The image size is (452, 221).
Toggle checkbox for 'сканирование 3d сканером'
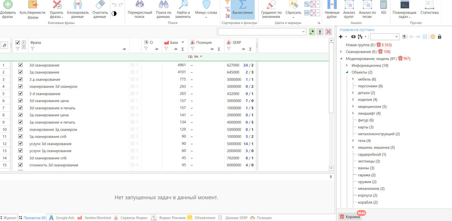click(20, 86)
